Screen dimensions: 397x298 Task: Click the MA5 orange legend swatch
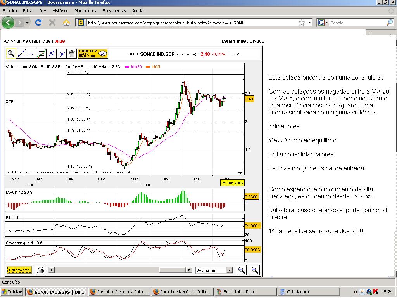click(x=147, y=67)
